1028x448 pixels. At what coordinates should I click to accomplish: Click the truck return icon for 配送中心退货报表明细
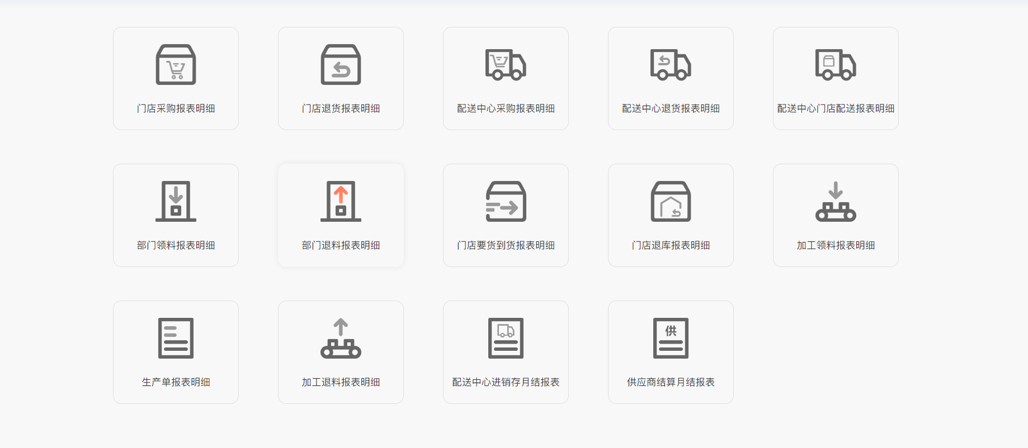[671, 64]
